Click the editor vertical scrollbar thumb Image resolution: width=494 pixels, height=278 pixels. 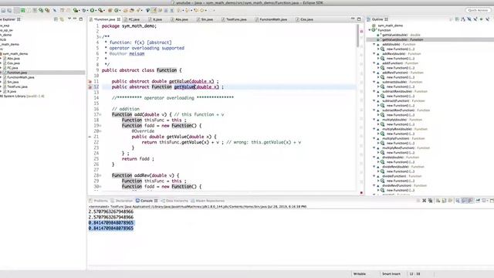[x=358, y=36]
